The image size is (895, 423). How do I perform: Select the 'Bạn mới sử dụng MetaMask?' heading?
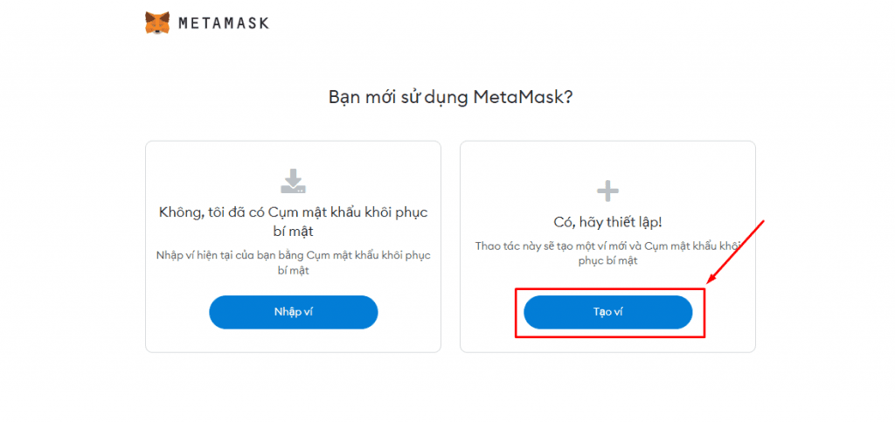pos(450,97)
